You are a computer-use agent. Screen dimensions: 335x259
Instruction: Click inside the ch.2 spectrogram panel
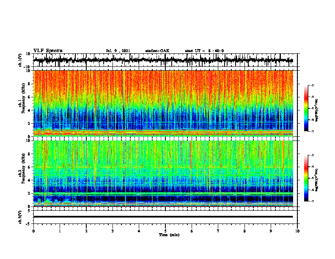[163, 174]
